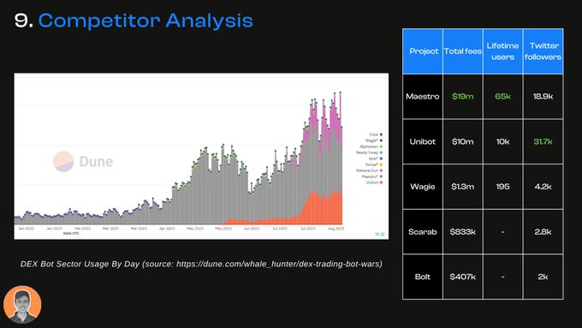The image size is (582, 328).
Task: Select the Scarab project row name
Action: click(x=423, y=232)
